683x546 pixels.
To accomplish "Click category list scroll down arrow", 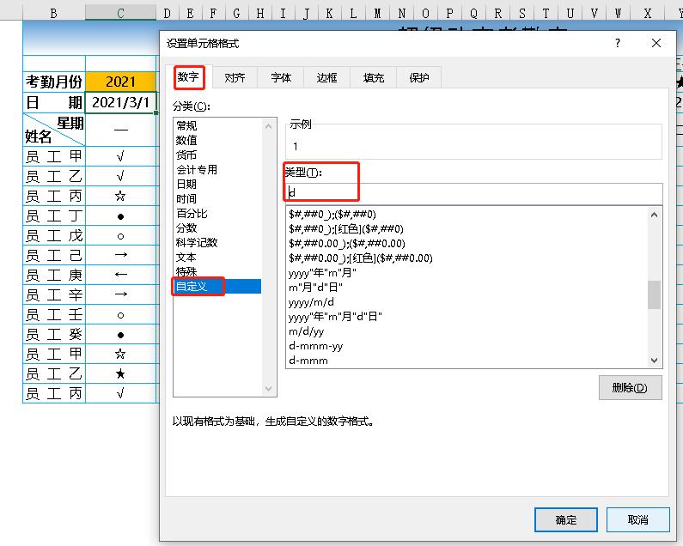I will 268,388.
